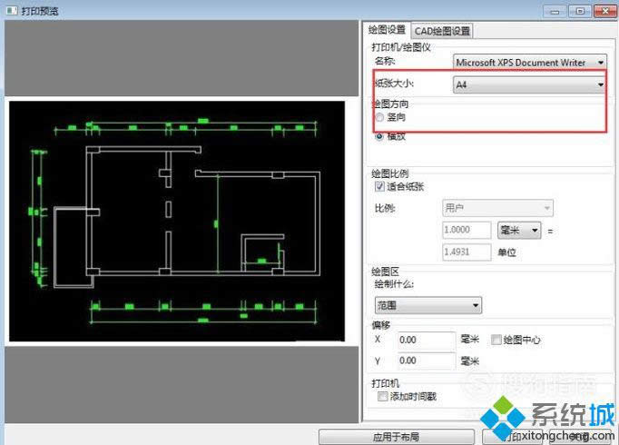This screenshot has width=619, height=445.
Task: Click the 应用于布局 button
Action: click(397, 437)
